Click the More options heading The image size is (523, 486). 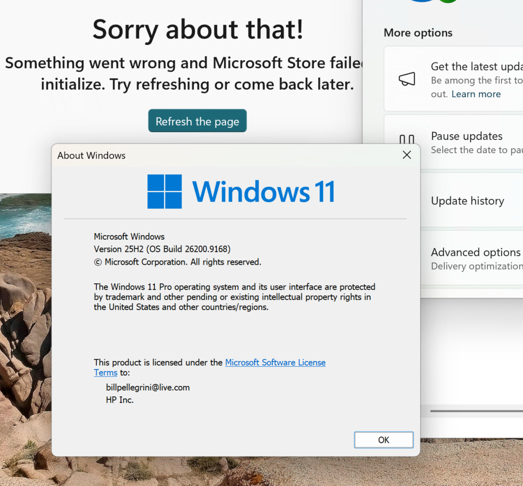(x=418, y=32)
